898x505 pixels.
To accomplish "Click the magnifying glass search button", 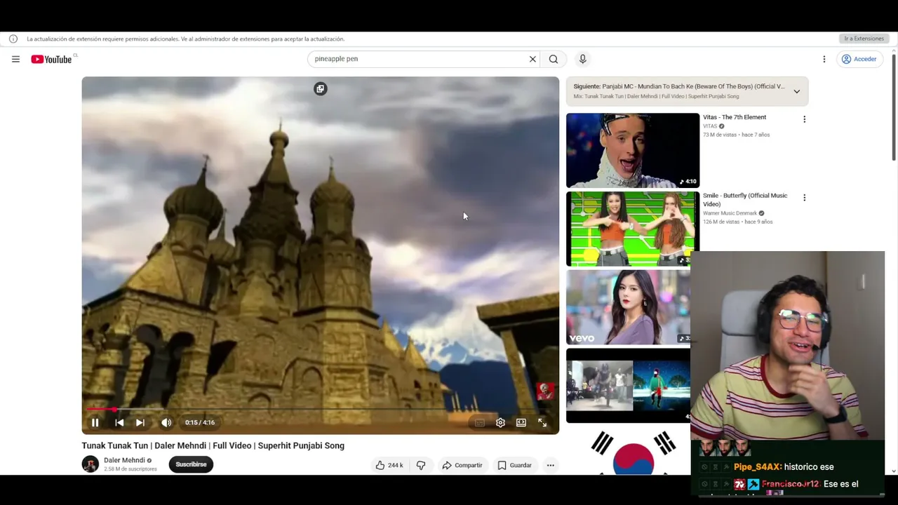I will pos(554,59).
